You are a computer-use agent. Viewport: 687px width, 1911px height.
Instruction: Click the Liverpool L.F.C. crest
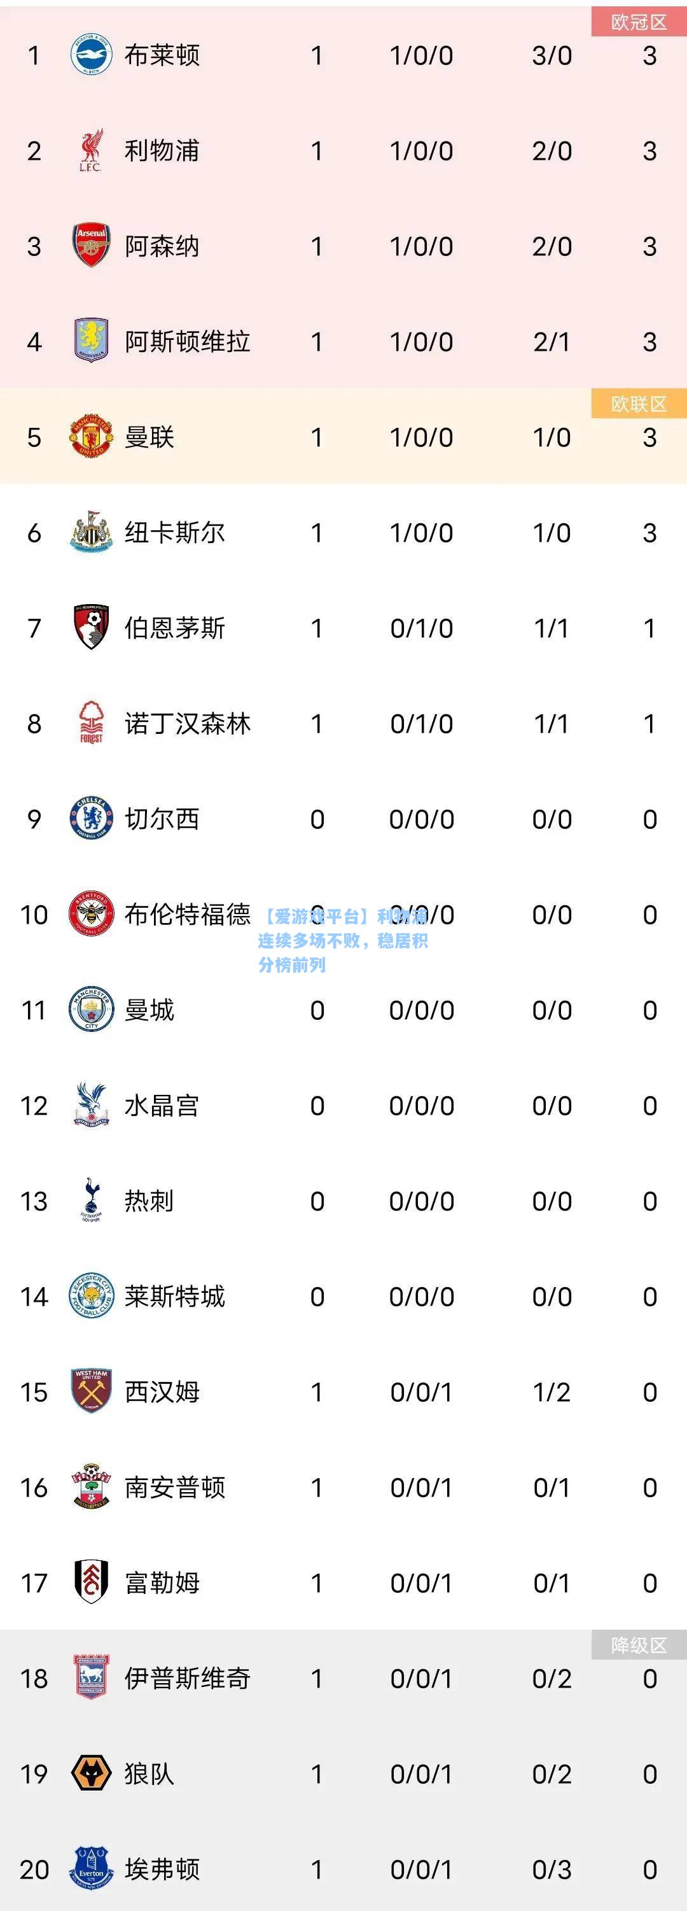click(x=91, y=151)
